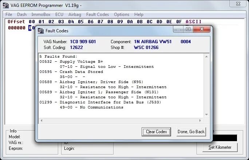Click the Eeprom: label in Info
Image resolution: width=249 pixels, height=160 pixels.
(16, 148)
